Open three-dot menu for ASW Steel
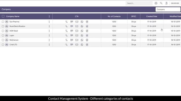The width and height of the screenshot is (181, 101). coord(49,31)
